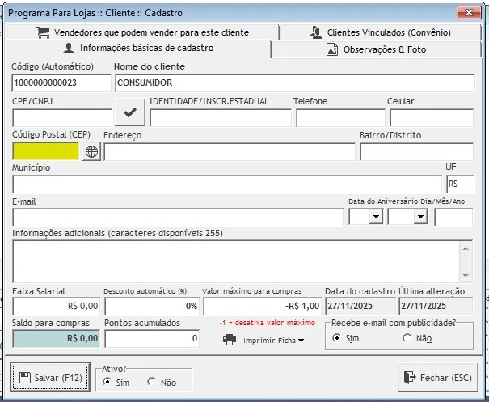Image resolution: width=489 pixels, height=402 pixels.
Task: Click the globe icon to look up CEP
Action: coord(91,152)
